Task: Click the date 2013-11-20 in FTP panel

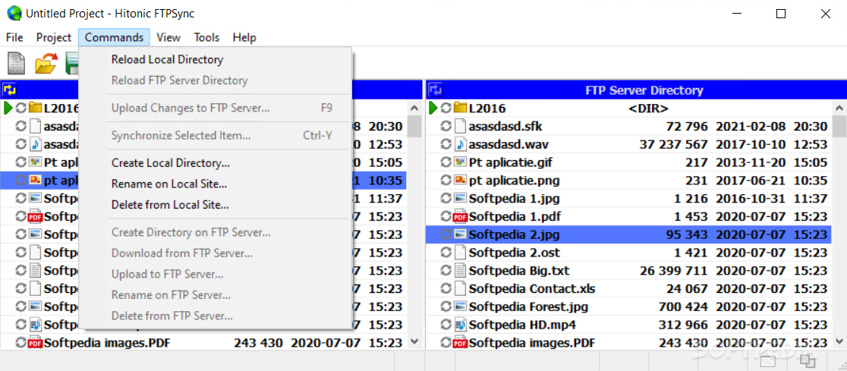Action: pos(749,162)
